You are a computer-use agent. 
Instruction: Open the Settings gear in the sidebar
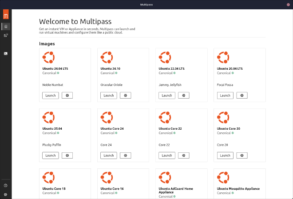point(6,195)
